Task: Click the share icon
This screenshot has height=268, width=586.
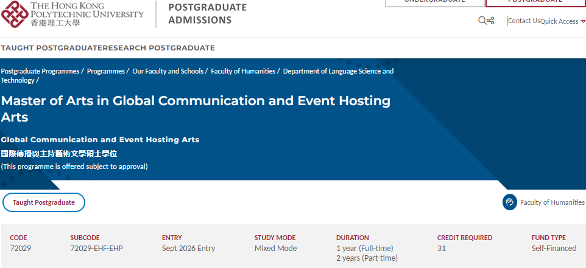Action: pyautogui.click(x=491, y=21)
